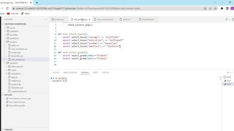Image resolution: width=234 pixels, height=131 pixels.
Task: Open project.db in project1
Action: pos(16,84)
